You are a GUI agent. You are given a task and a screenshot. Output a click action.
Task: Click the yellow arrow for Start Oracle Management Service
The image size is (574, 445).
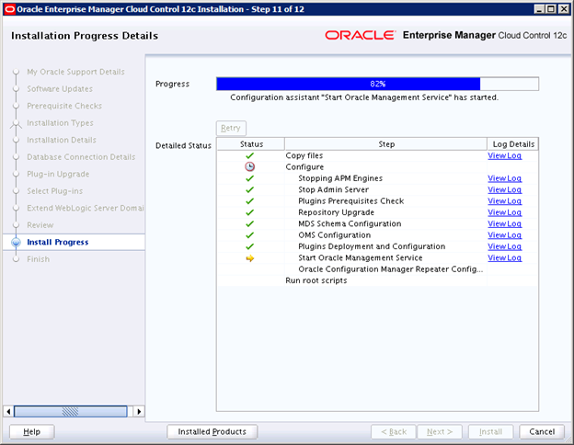249,258
